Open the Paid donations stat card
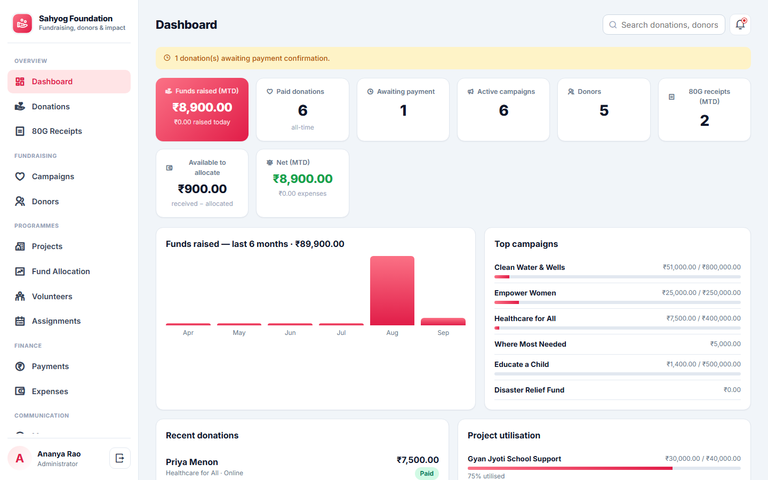The height and width of the screenshot is (480, 768). 302,109
